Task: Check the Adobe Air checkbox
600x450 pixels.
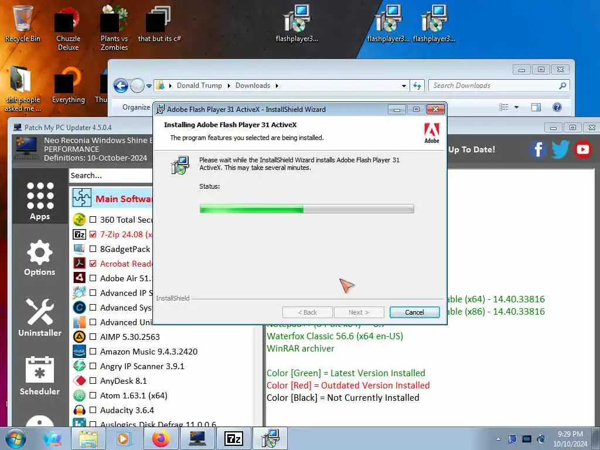Action: pyautogui.click(x=93, y=278)
